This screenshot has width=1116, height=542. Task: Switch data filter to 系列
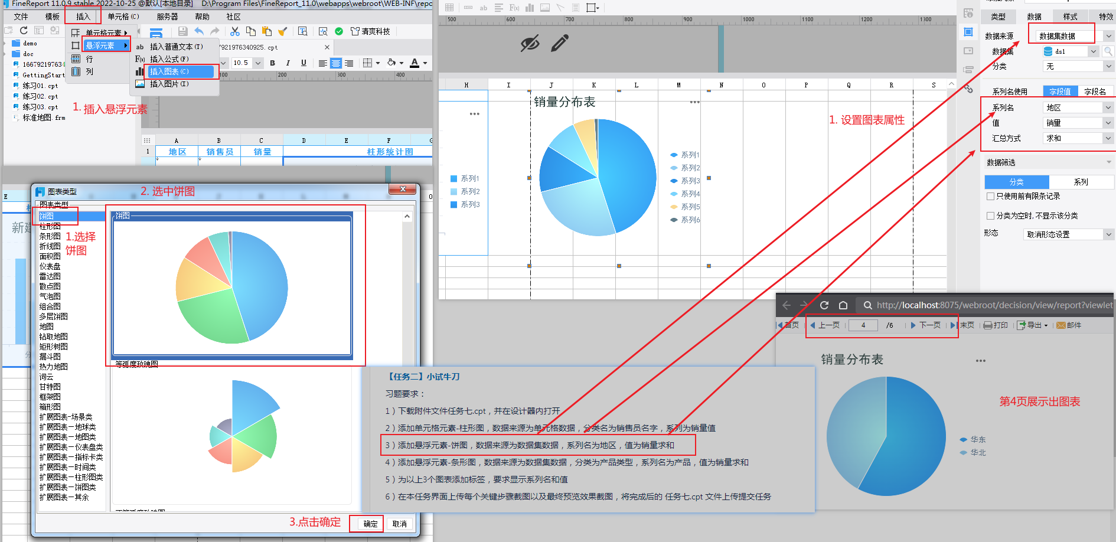tap(1081, 182)
